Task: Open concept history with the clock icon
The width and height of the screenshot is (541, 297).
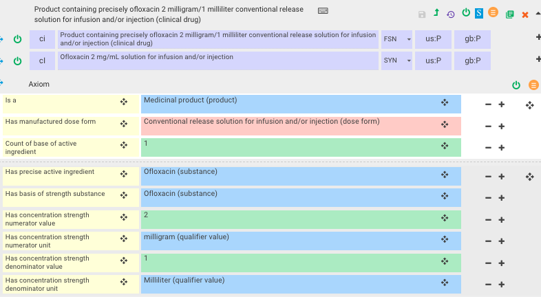Action: (450, 14)
